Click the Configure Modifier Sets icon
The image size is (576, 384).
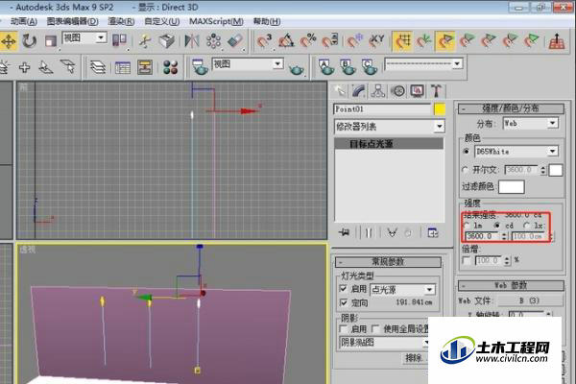click(433, 232)
